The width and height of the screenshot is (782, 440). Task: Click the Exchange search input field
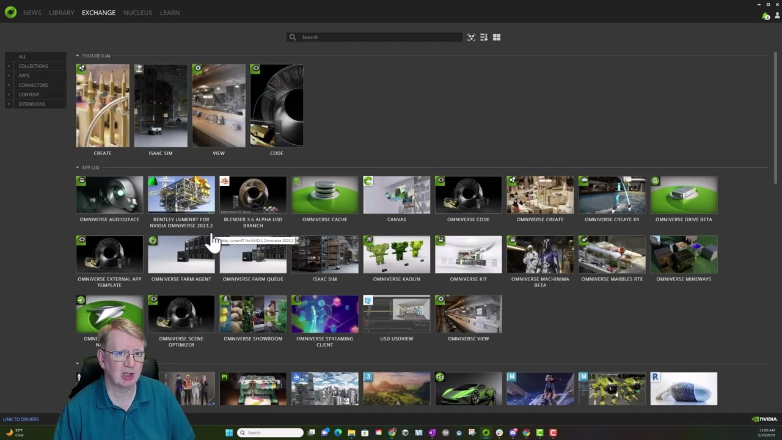pyautogui.click(x=375, y=37)
